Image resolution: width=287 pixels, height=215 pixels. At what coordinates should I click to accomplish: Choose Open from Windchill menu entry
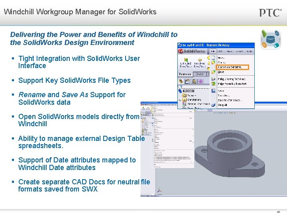232,67
